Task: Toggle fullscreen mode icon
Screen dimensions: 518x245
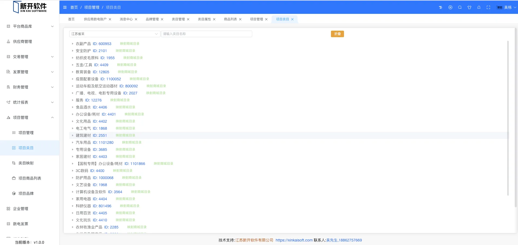Action: 488,8
